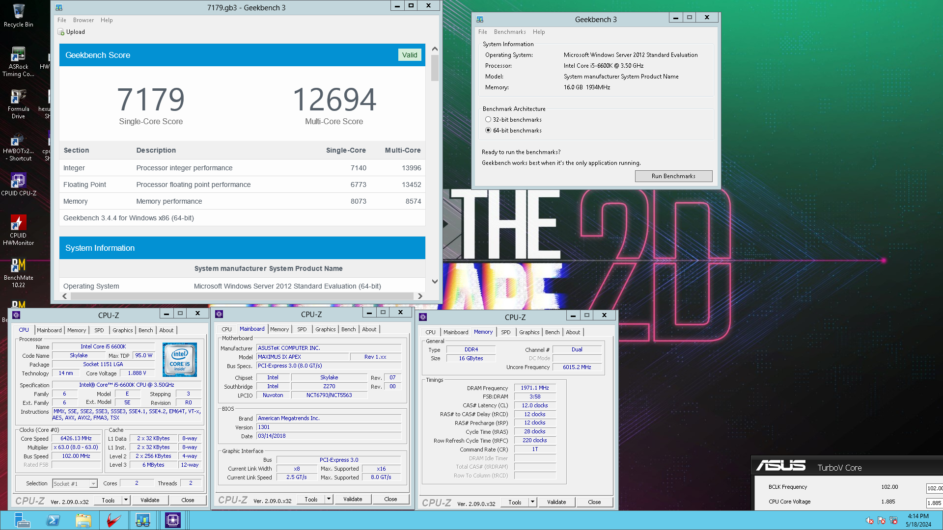This screenshot has width=943, height=530.
Task: Launch CPUID CPU-Z desktop icon
Action: click(x=19, y=185)
